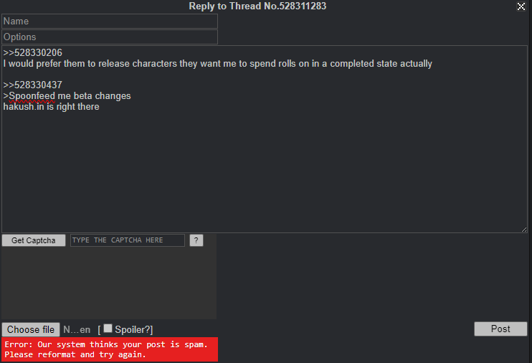Open the Choose file dialog

[x=31, y=329]
